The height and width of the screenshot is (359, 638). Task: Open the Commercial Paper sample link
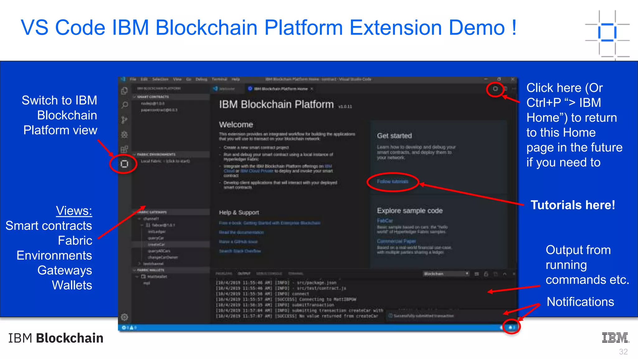[x=396, y=241]
